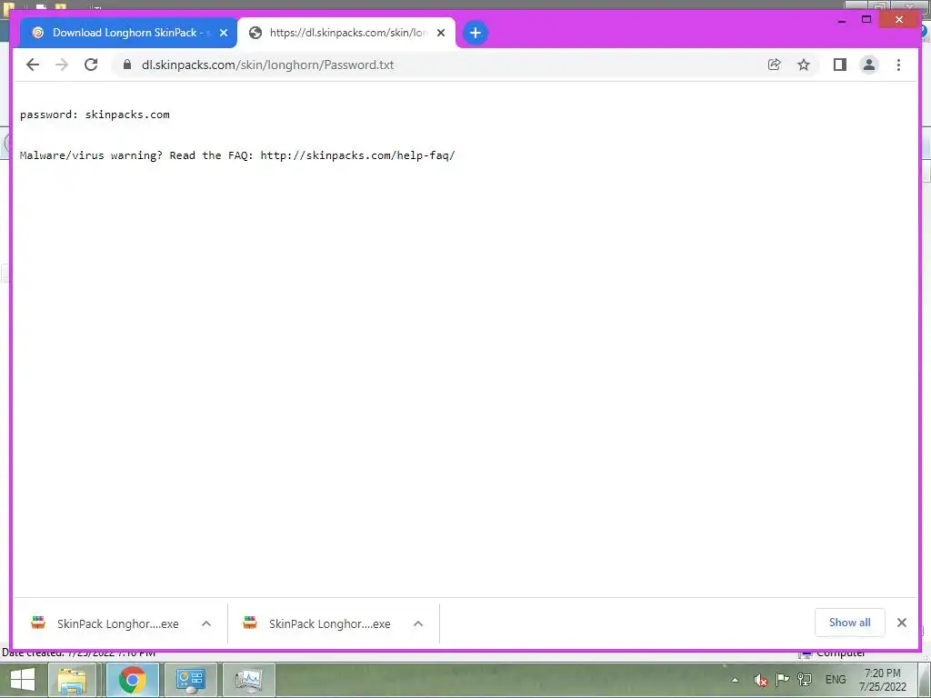Close the downloads bar
The image size is (931, 698).
pyautogui.click(x=902, y=623)
